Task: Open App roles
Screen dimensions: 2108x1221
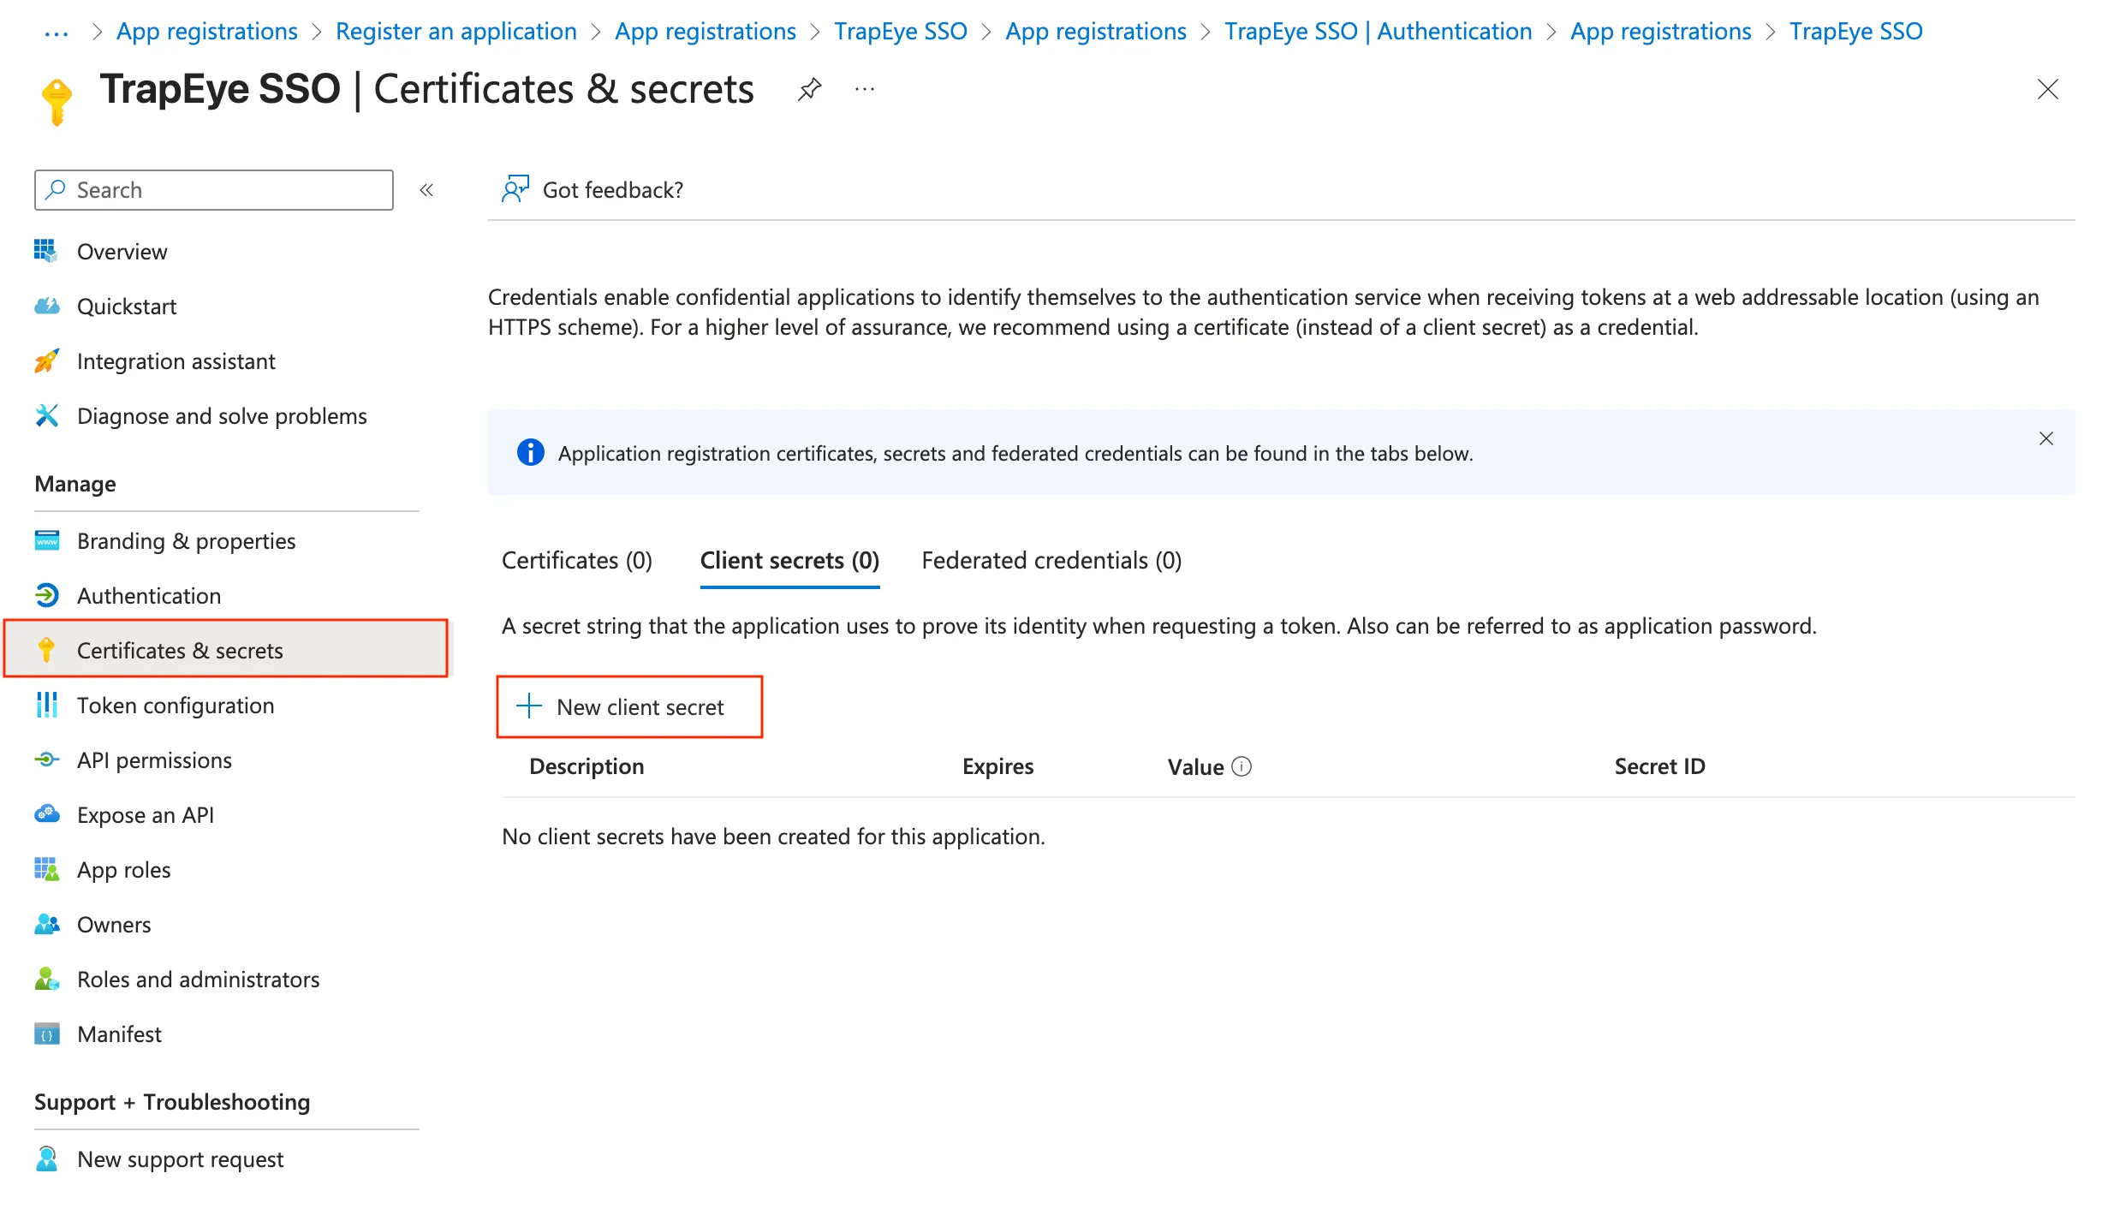Action: 123,869
